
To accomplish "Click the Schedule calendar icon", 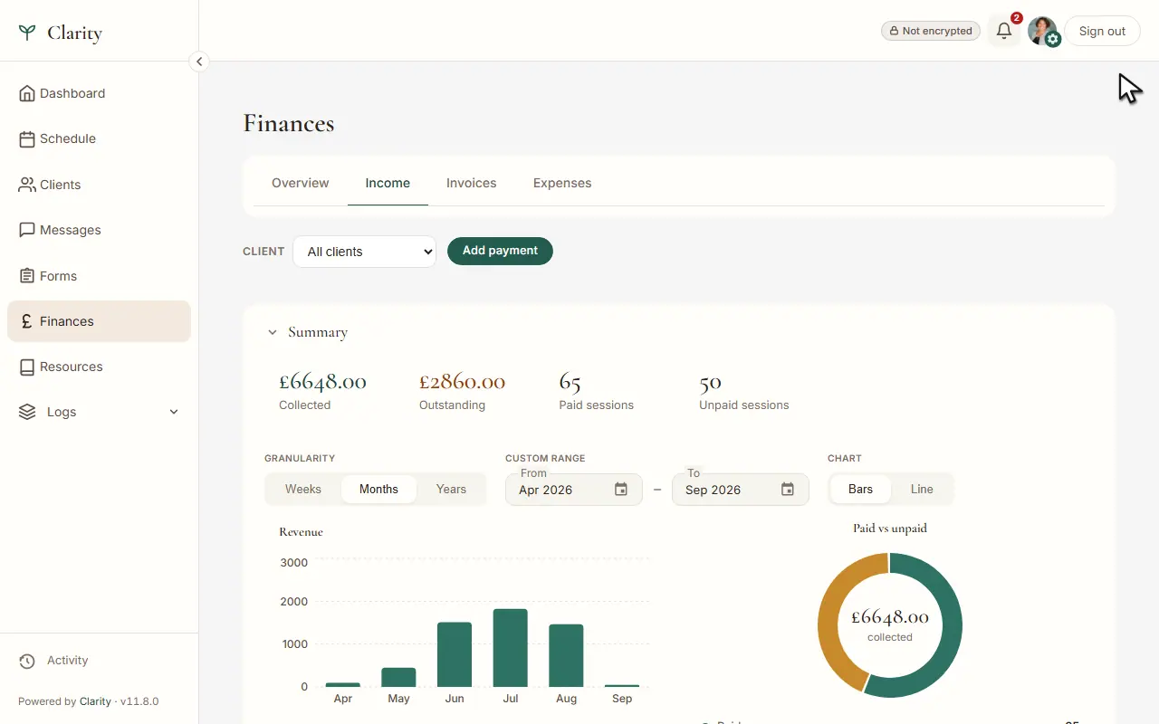I will (27, 138).
